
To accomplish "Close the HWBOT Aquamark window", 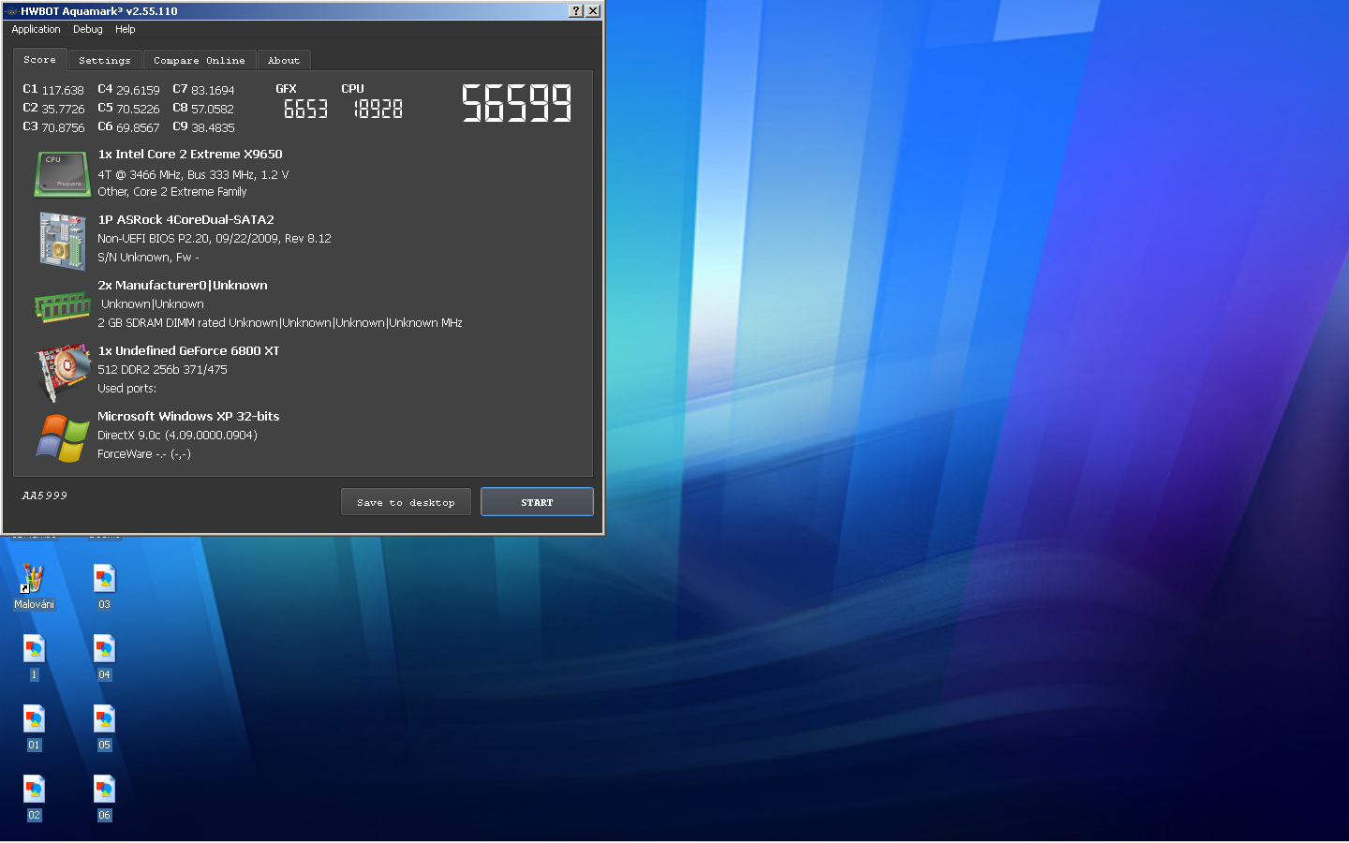I will [x=593, y=11].
